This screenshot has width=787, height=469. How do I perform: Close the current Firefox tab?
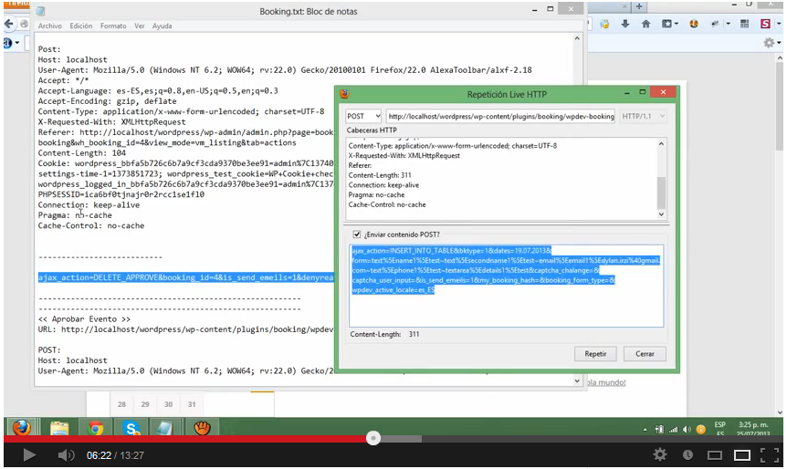point(624,6)
